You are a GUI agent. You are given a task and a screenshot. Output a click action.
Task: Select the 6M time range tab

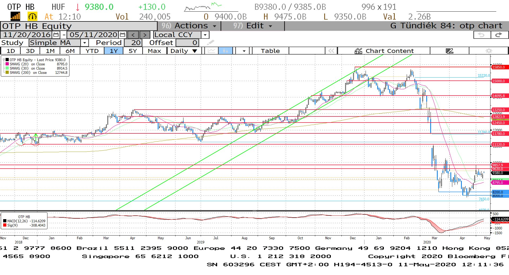(70, 51)
